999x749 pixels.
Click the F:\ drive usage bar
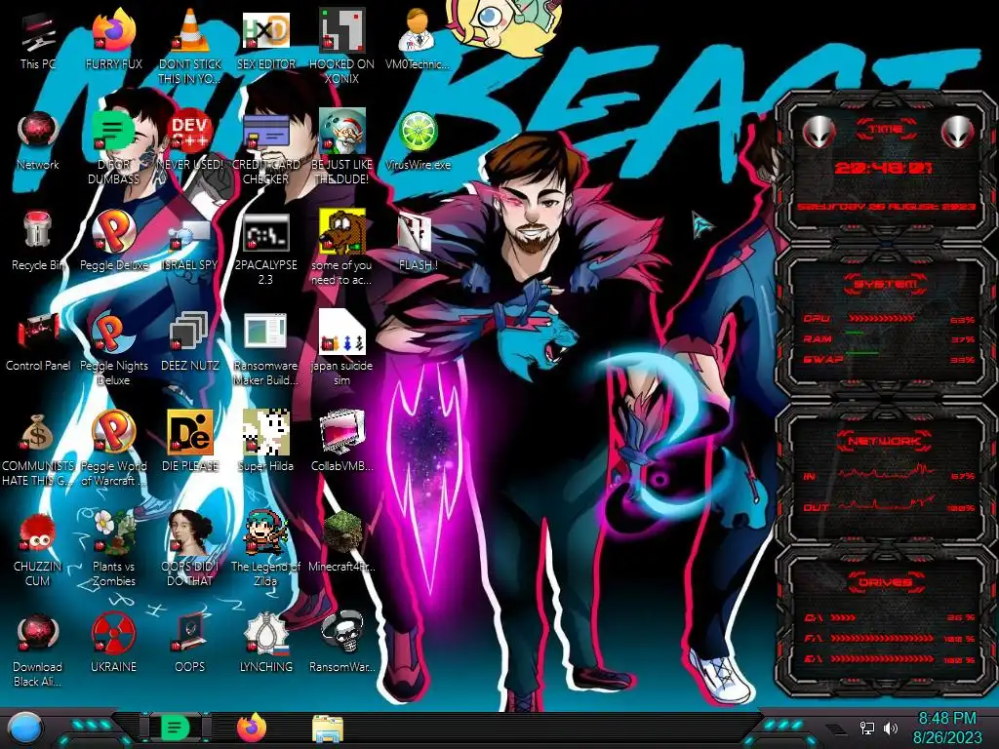click(x=882, y=638)
